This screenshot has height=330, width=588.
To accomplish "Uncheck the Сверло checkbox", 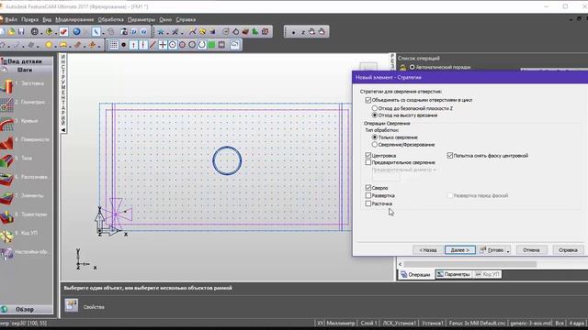I will 367,188.
